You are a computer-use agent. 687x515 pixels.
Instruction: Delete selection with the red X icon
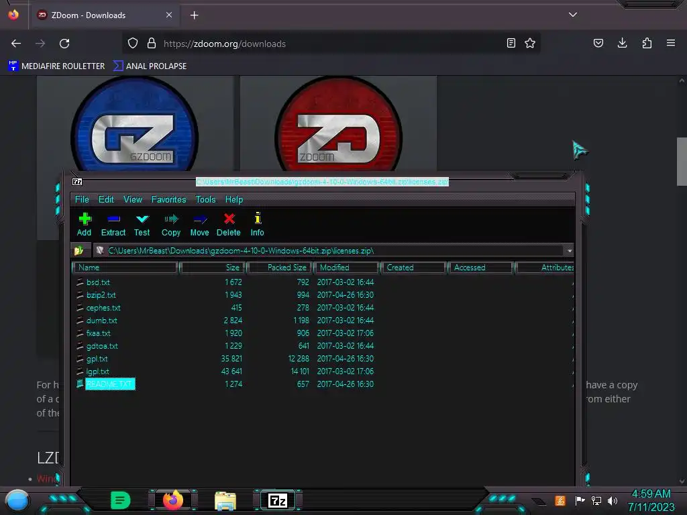pyautogui.click(x=229, y=224)
